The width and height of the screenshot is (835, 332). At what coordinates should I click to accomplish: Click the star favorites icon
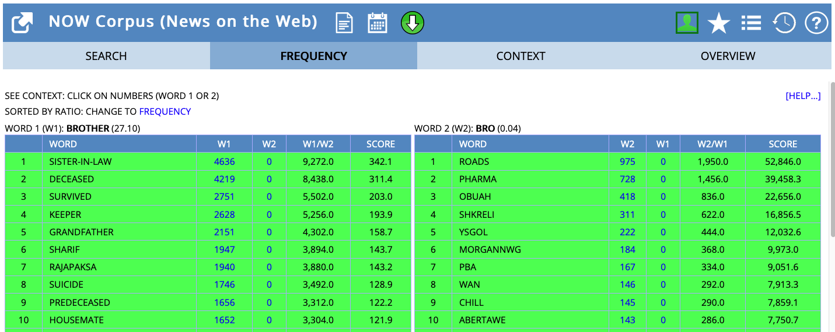pyautogui.click(x=718, y=23)
